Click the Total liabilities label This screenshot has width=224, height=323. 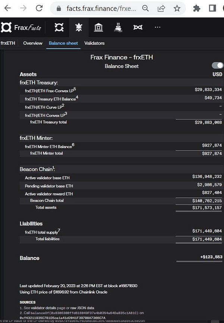(x=47, y=239)
